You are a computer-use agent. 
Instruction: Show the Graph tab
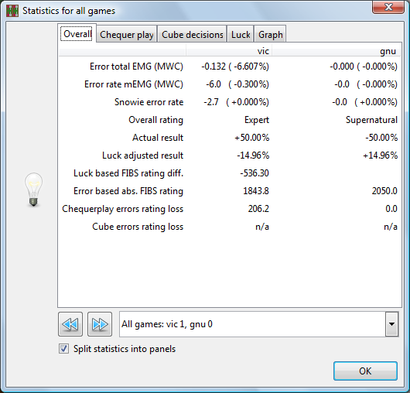[271, 35]
